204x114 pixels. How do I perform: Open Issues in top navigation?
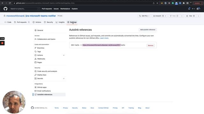pyautogui.click(x=56, y=9)
